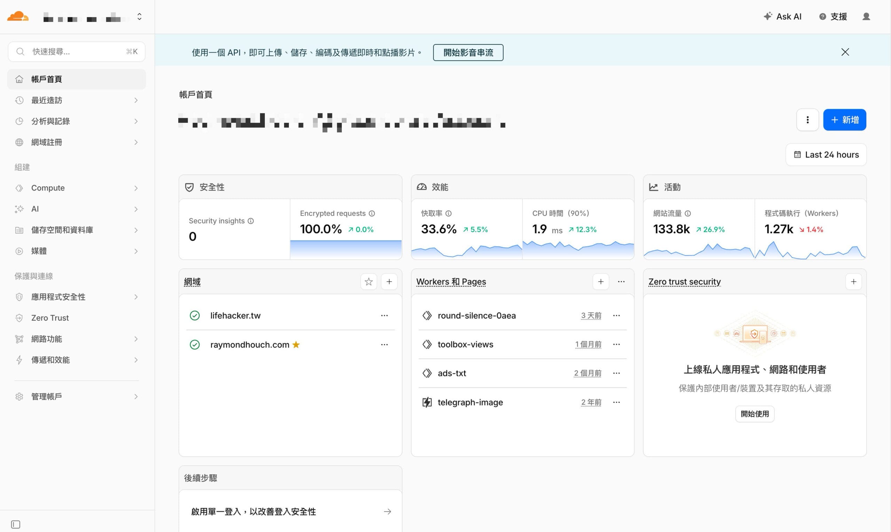891x532 pixels.
Task: Open three-dot menu for telegraph-image worker
Action: point(616,402)
